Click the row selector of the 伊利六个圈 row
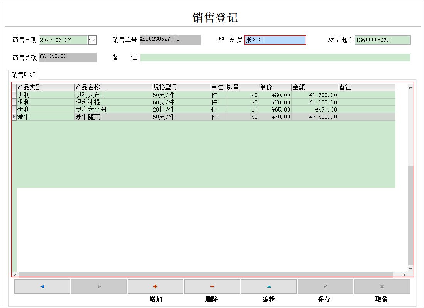Screen dimensions: 424x308 point(14,109)
